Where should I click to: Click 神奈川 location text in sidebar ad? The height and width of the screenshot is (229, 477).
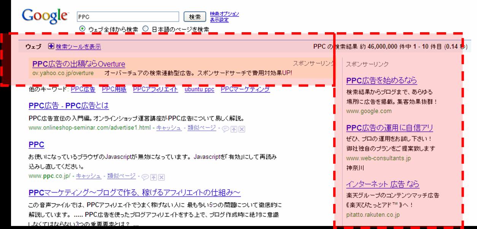355,168
